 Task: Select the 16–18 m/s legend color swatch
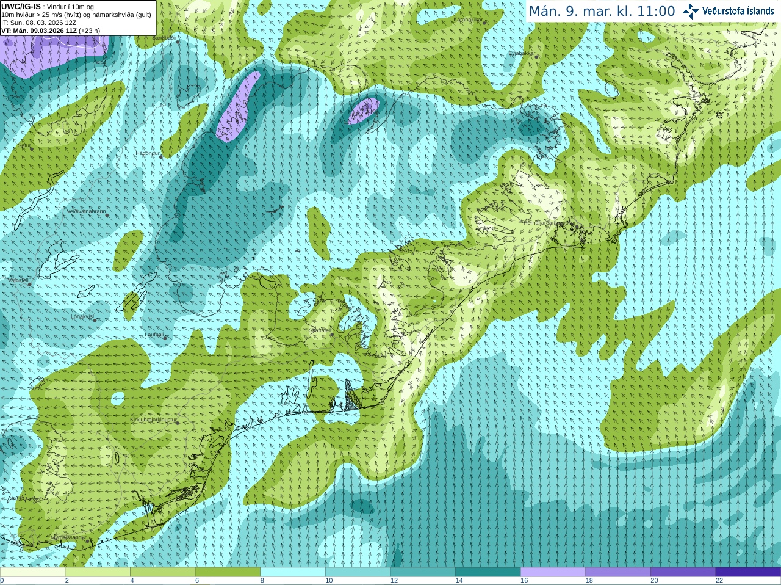point(553,572)
